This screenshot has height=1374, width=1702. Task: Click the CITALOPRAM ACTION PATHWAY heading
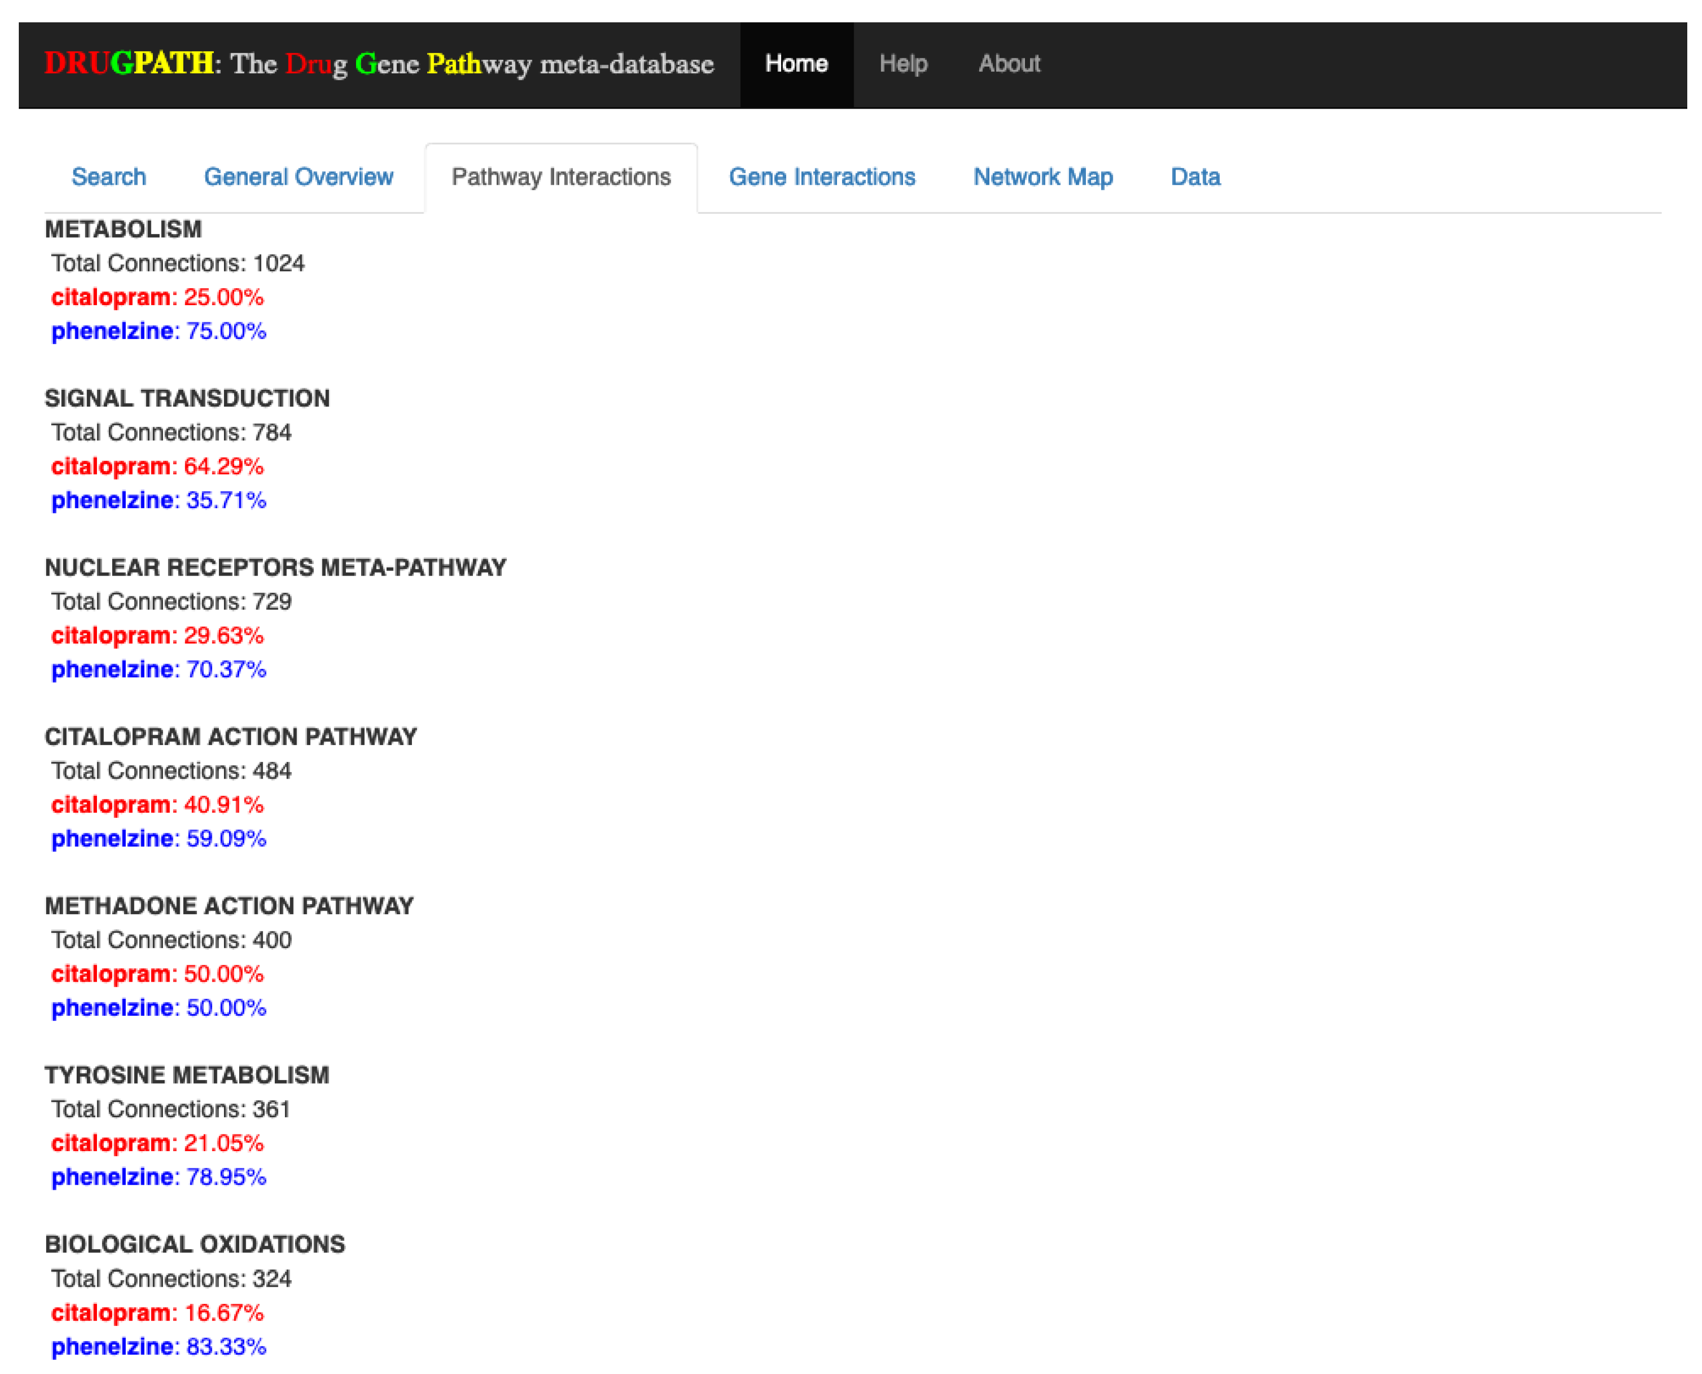231,736
